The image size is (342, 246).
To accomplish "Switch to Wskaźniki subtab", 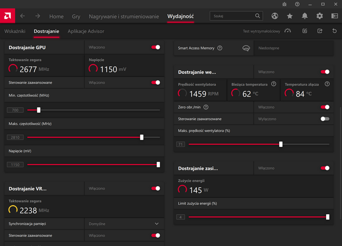I will coord(15,31).
